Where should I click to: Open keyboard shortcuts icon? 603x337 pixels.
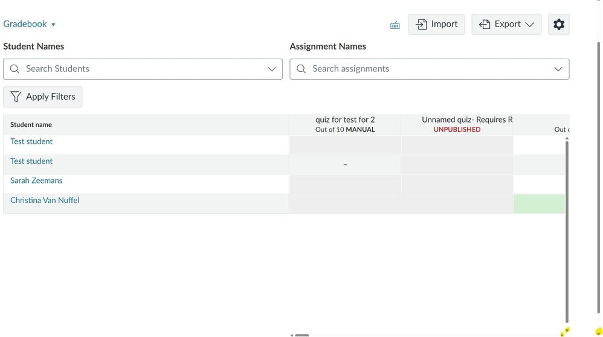pos(395,25)
